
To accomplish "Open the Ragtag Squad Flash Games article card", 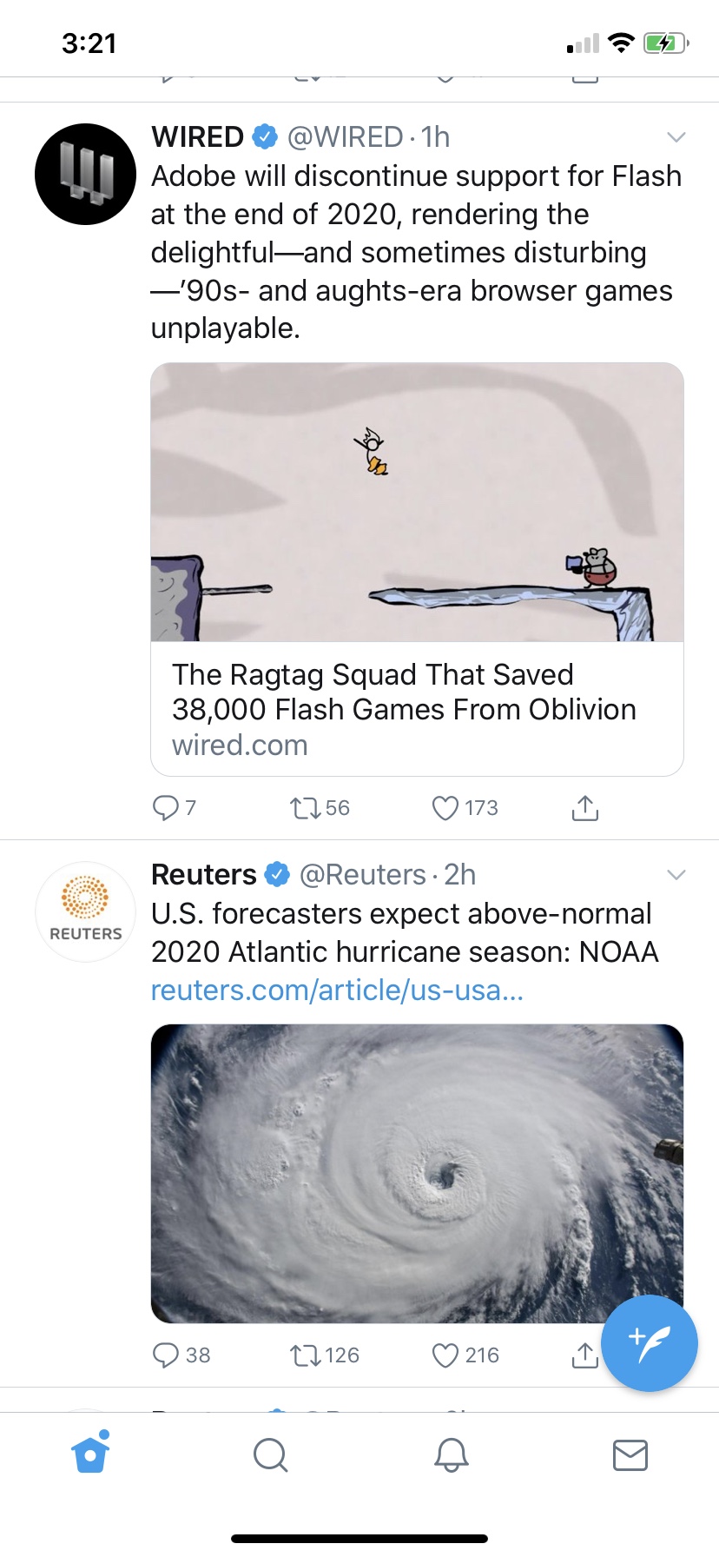I will [x=417, y=708].
